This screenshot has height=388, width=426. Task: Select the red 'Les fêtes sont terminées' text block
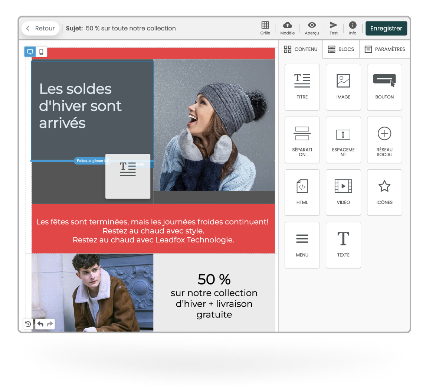click(x=153, y=229)
